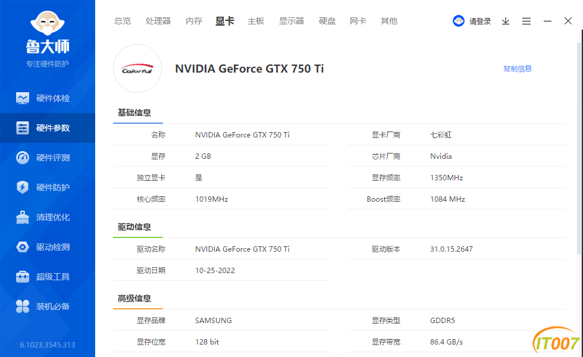Open the hamburger main menu
The image size is (583, 357).
526,21
